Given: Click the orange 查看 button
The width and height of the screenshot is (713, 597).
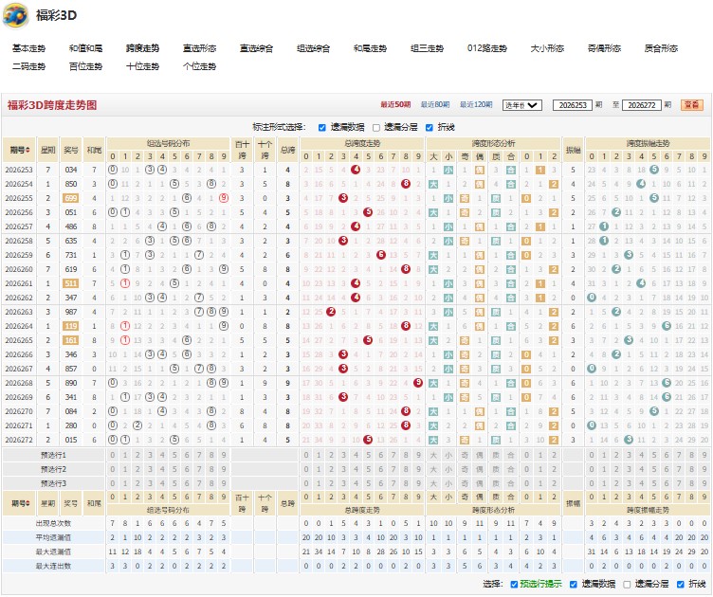Looking at the screenshot, I should click(691, 105).
